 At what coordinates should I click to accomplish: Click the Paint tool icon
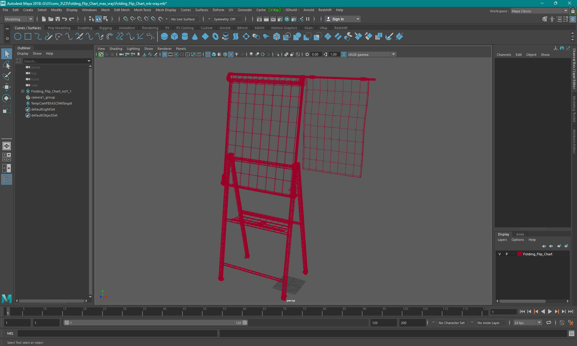(x=7, y=75)
